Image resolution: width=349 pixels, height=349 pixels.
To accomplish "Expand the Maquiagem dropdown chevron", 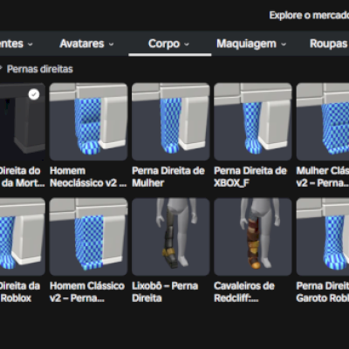I will coord(284,44).
